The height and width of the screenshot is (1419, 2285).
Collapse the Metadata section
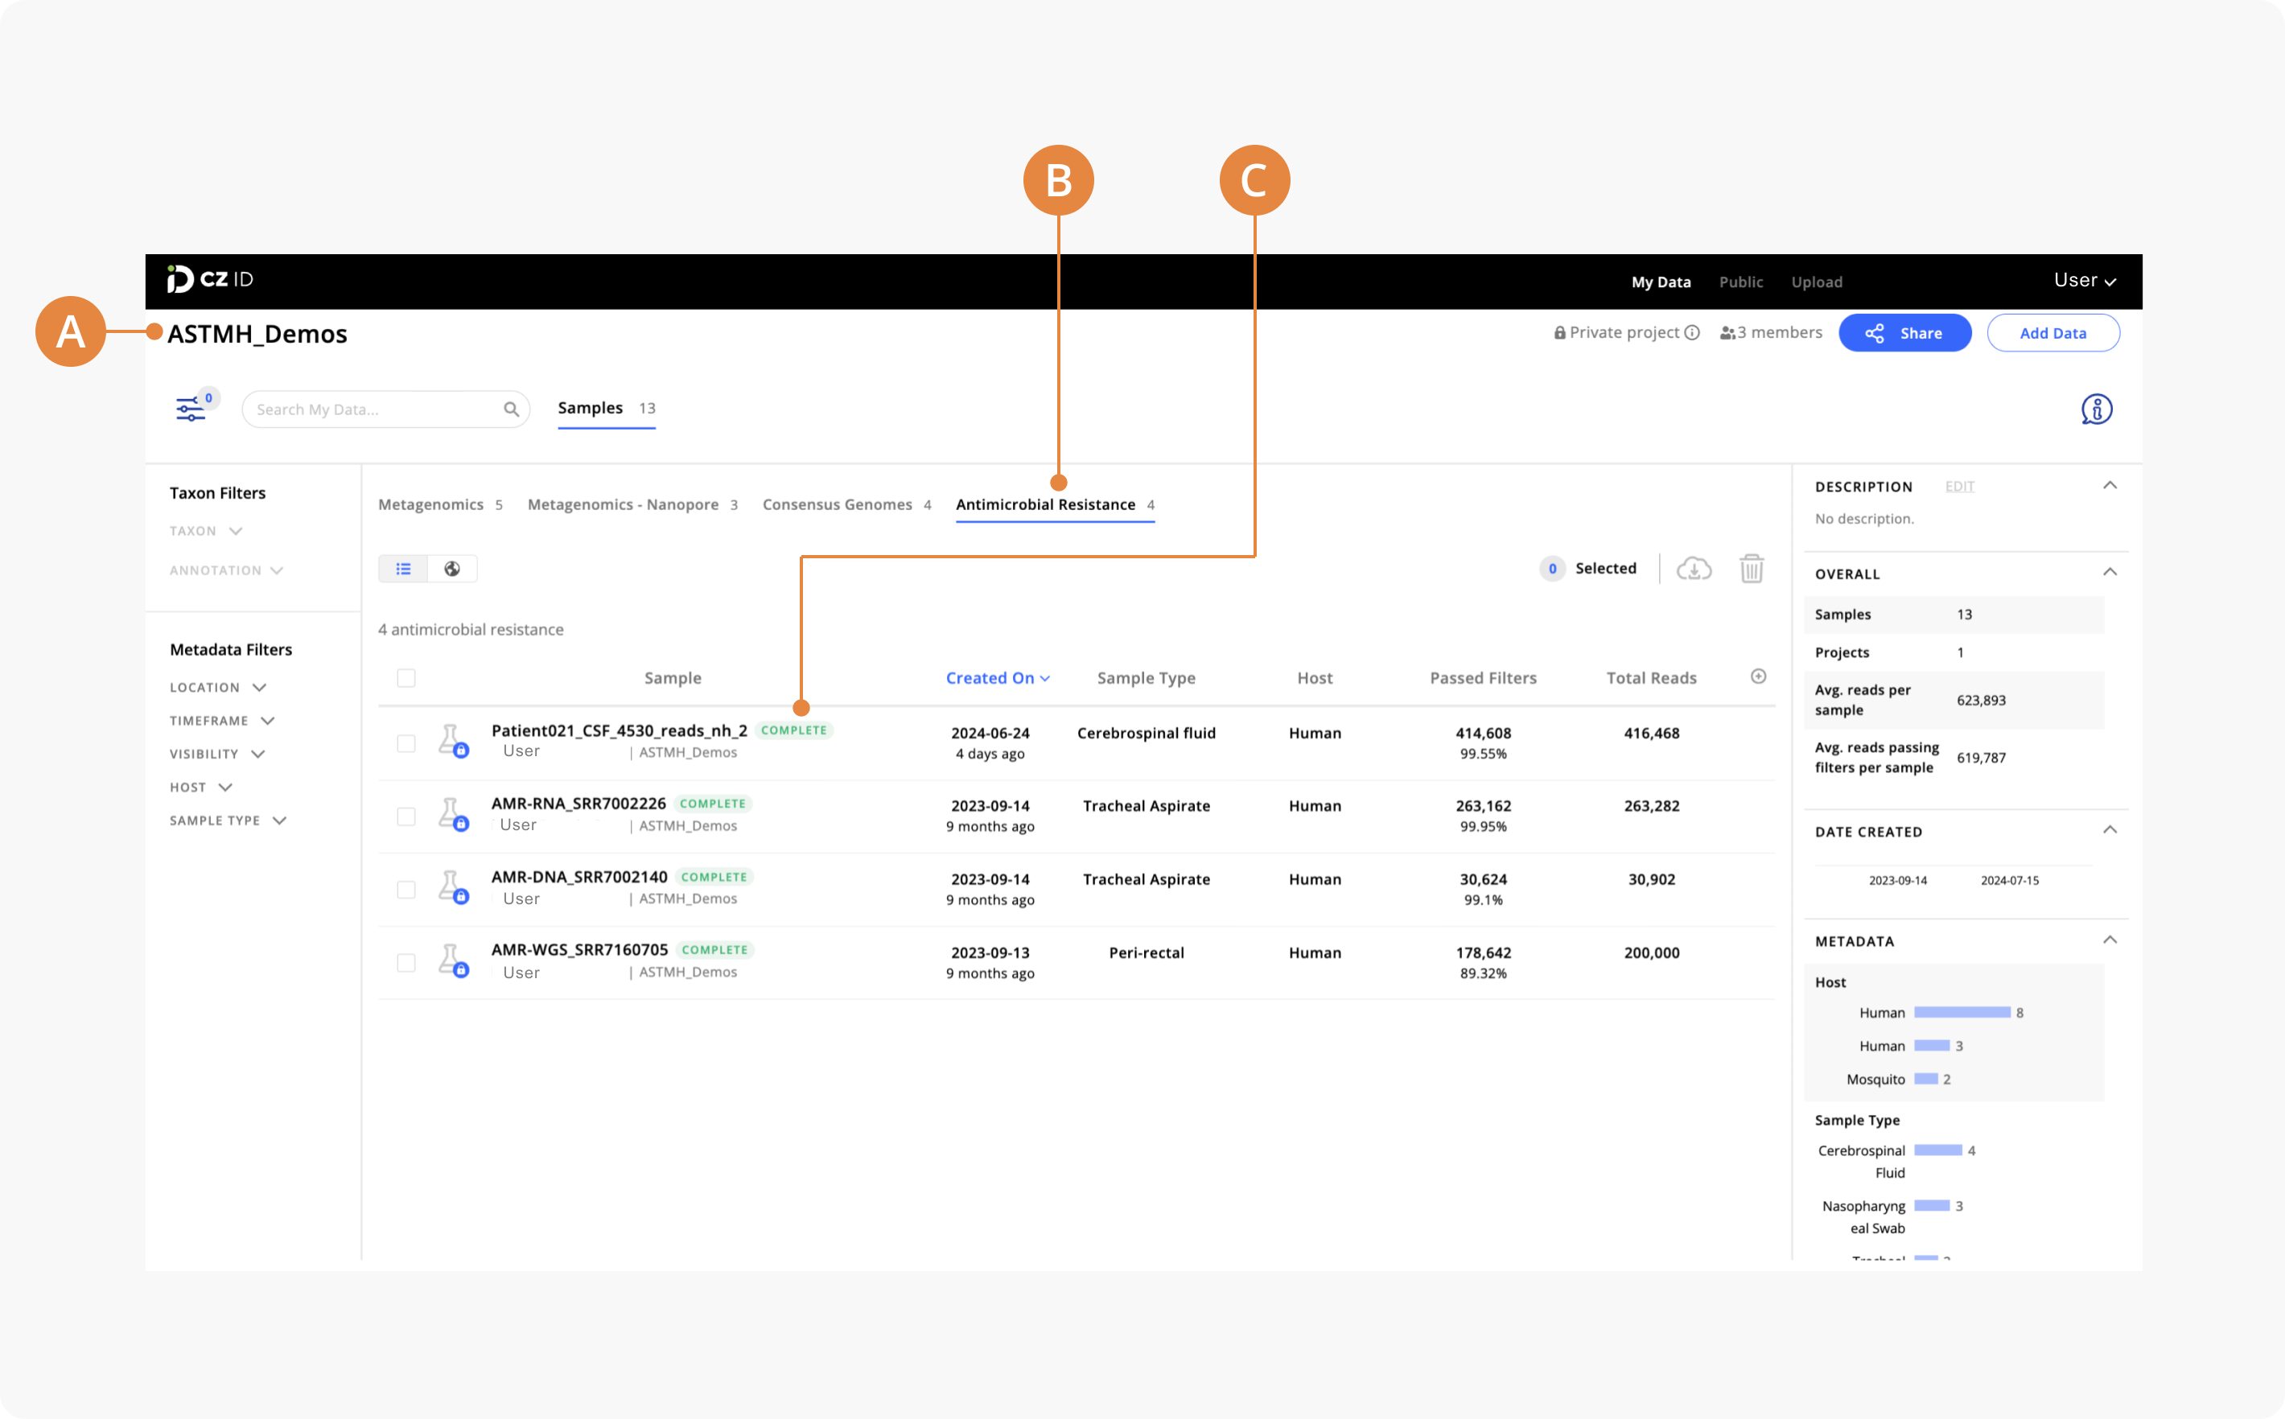[2110, 940]
